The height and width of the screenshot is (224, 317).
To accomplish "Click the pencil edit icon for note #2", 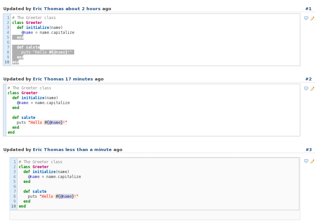I will point(312,89).
